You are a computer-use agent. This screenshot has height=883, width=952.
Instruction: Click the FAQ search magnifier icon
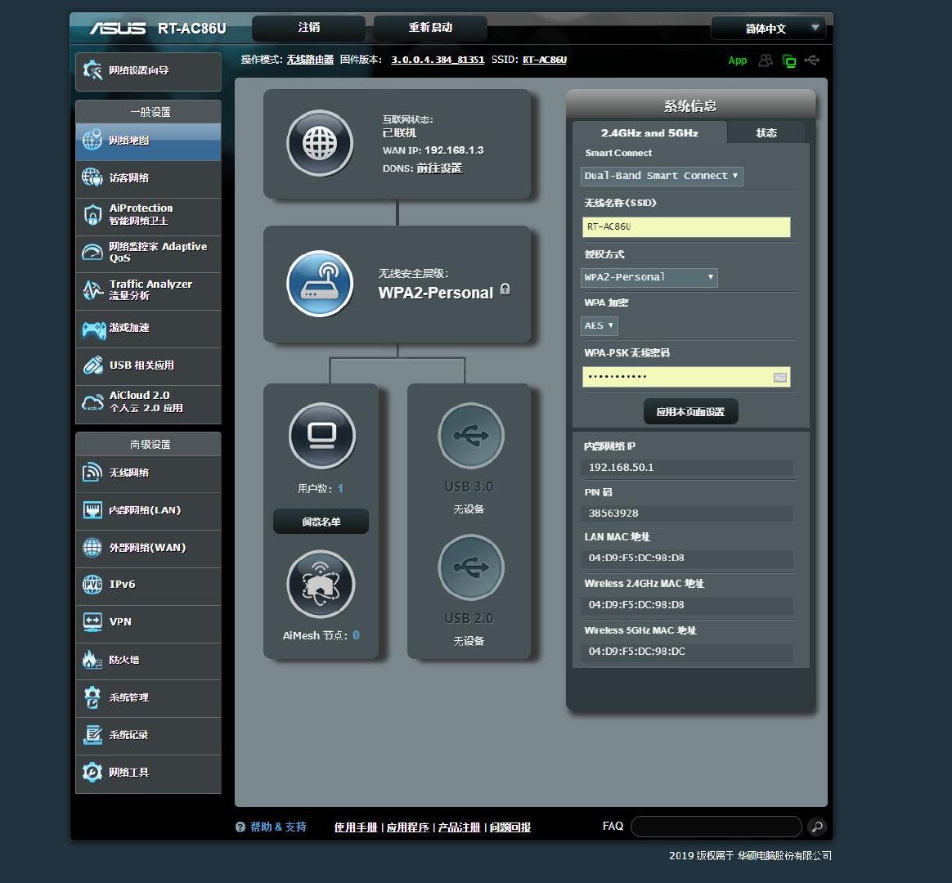[817, 827]
